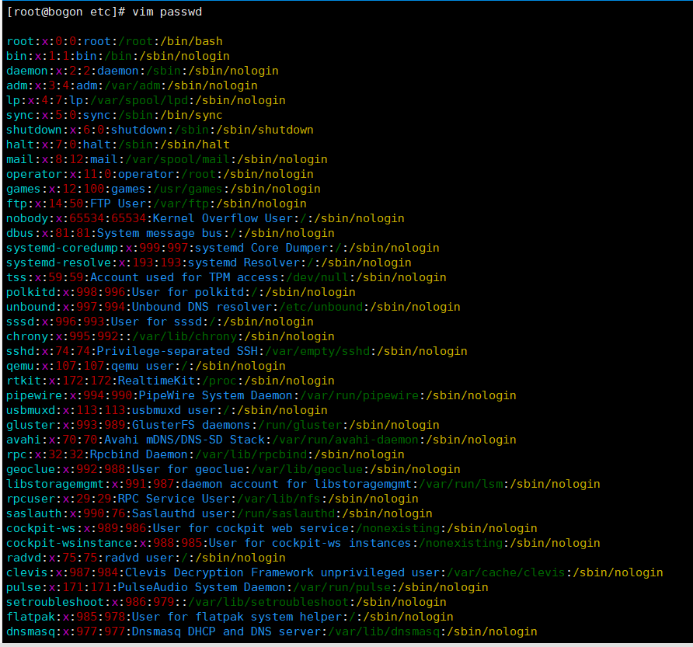The width and height of the screenshot is (693, 647).
Task: Click the daemon:x:2:2 line
Action: click(x=142, y=71)
